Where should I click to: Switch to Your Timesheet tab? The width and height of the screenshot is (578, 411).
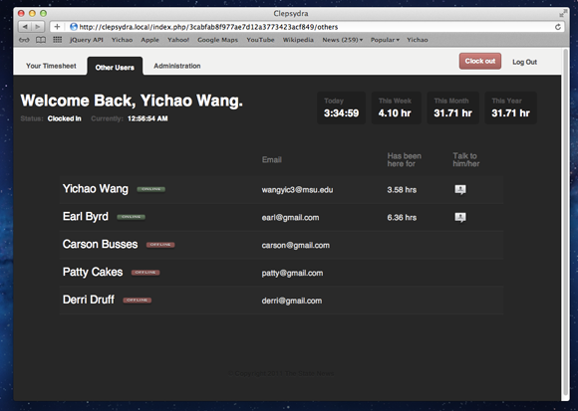tap(51, 66)
